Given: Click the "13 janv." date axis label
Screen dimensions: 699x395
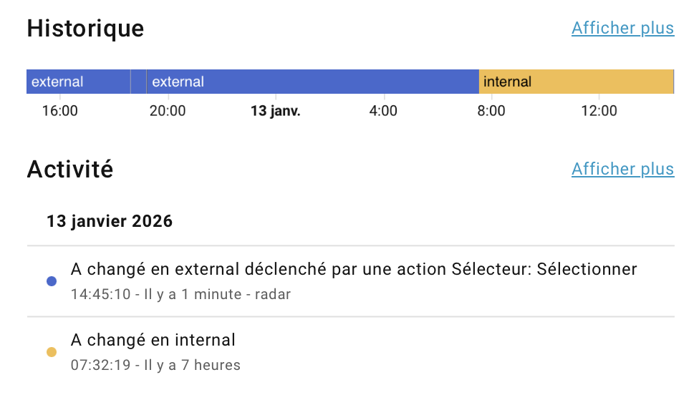Looking at the screenshot, I should [276, 111].
